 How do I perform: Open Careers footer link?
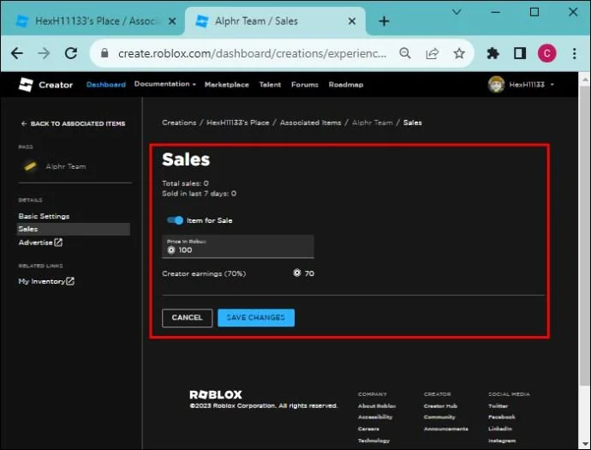pyautogui.click(x=368, y=429)
